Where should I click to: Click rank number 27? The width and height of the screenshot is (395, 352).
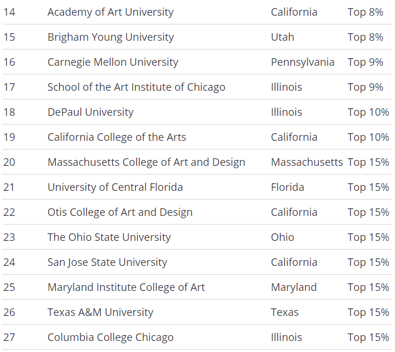click(x=9, y=337)
